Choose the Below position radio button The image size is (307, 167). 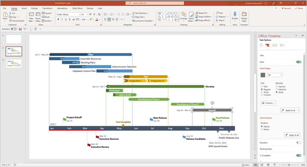(262, 129)
